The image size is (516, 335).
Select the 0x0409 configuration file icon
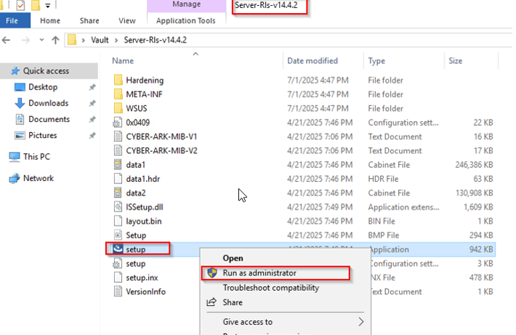118,122
